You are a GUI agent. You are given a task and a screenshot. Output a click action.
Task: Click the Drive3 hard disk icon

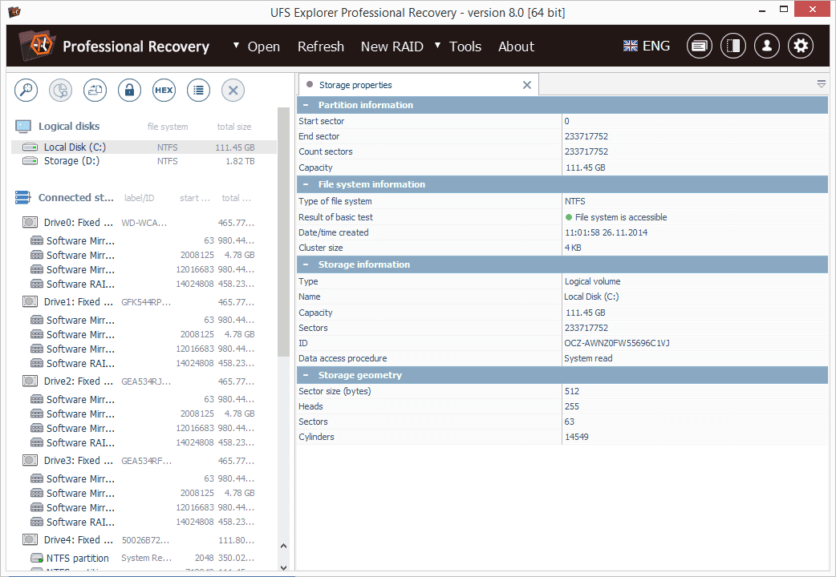(x=30, y=460)
